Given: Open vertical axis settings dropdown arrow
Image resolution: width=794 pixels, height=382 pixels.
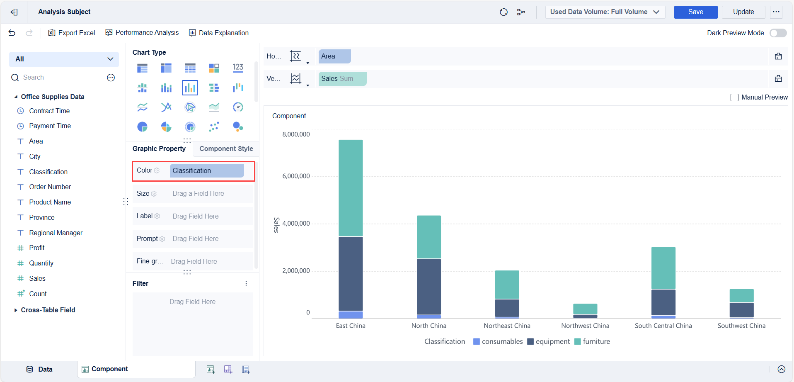Looking at the screenshot, I should point(307,85).
